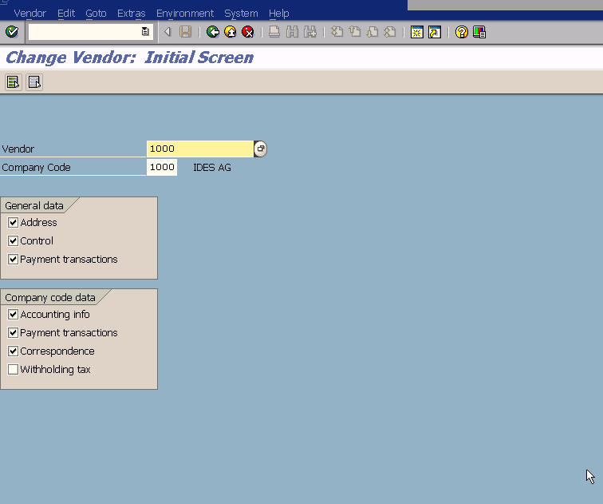603x504 pixels.
Task: Open the System menu
Action: tap(241, 13)
